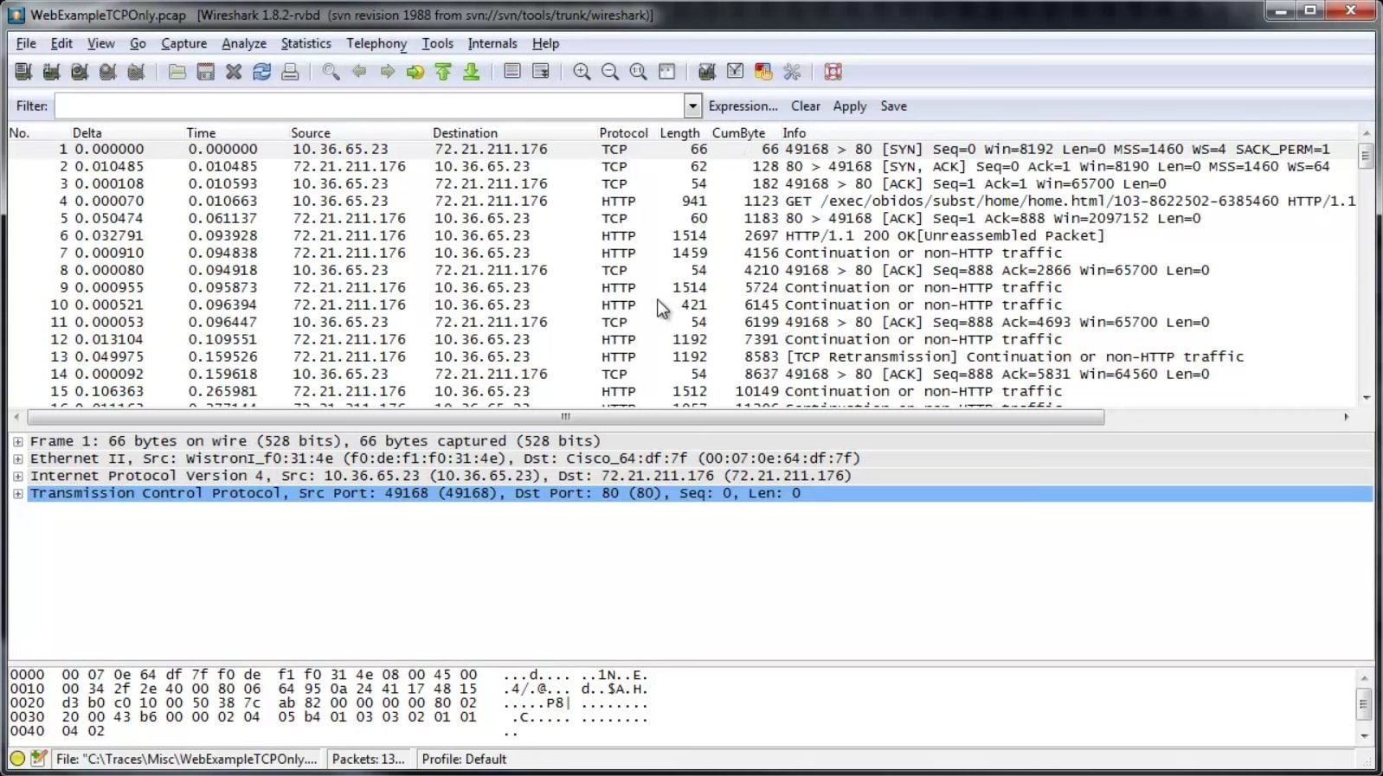Open the Help lifebuoy icon
1383x776 pixels.
(x=833, y=72)
